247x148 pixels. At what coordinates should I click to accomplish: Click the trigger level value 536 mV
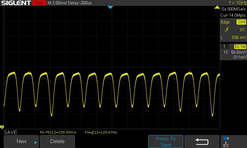click(239, 37)
